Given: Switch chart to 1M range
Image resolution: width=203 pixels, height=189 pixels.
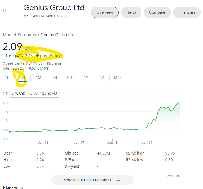Looking at the screenshot, I should pyautogui.click(x=38, y=78).
